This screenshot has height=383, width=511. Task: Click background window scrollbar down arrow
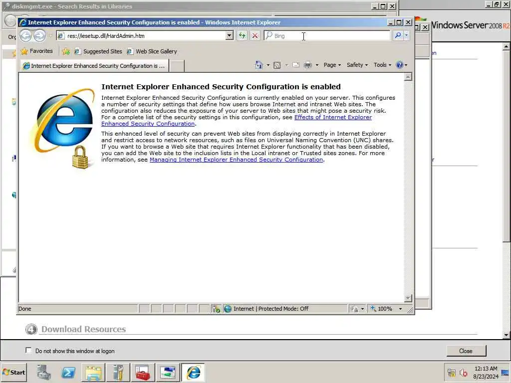[506, 335]
